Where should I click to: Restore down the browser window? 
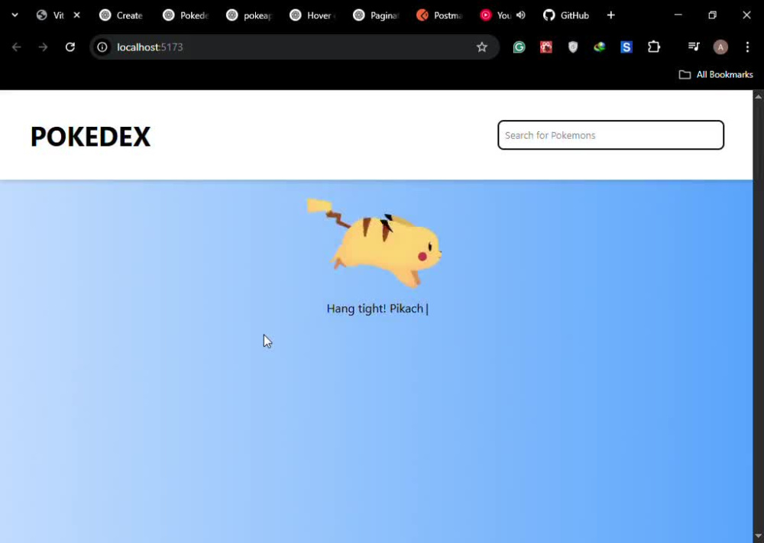click(712, 15)
